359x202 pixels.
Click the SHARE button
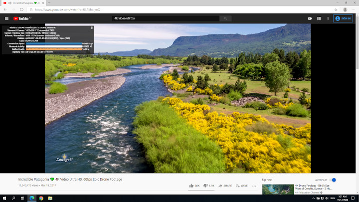pyautogui.click(x=225, y=186)
